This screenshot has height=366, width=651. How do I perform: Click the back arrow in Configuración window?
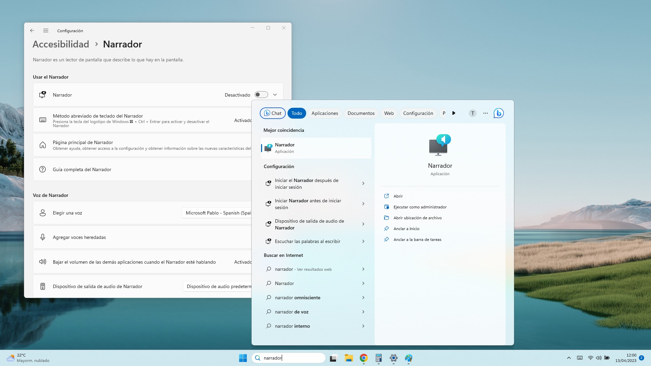point(32,30)
